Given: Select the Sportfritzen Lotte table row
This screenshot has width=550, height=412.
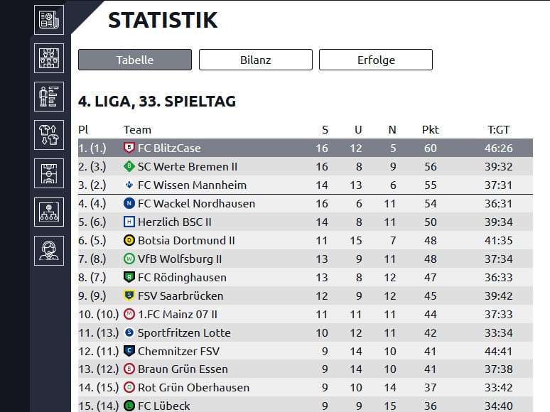Looking at the screenshot, I should click(x=305, y=332).
